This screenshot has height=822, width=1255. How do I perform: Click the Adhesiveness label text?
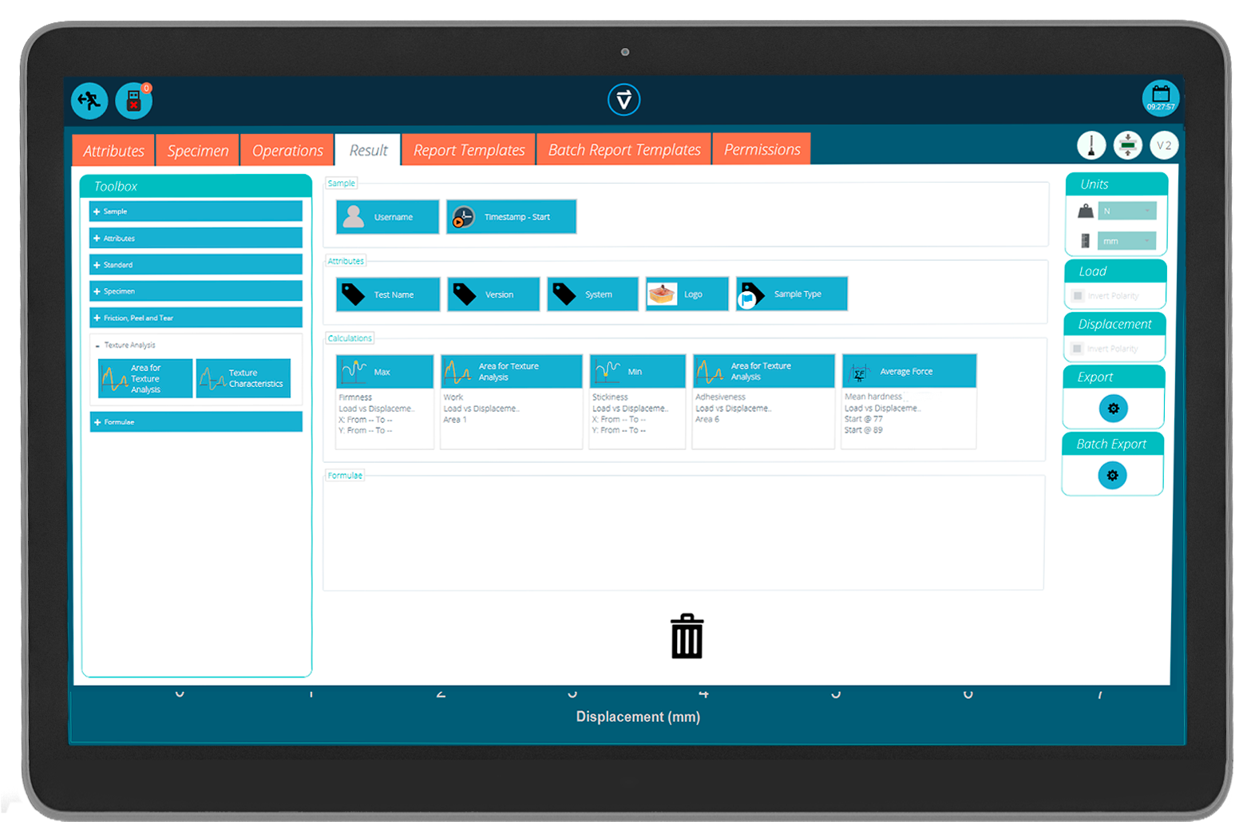[x=720, y=397]
